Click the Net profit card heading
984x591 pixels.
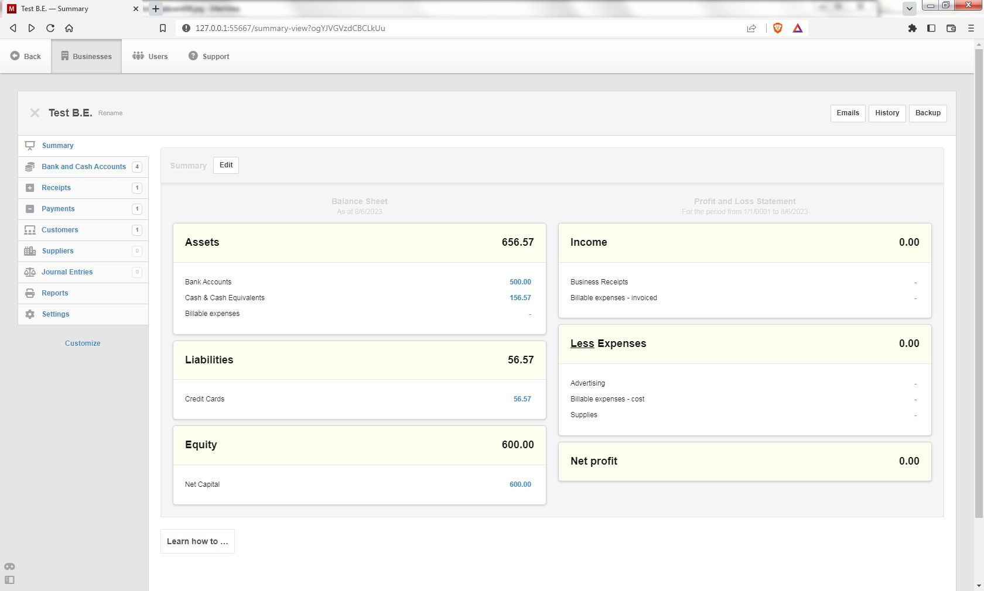point(594,461)
